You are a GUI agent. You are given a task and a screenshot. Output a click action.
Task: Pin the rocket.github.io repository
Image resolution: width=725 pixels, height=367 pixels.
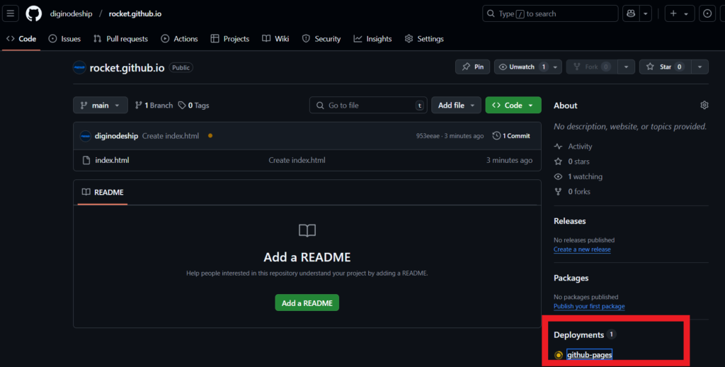click(x=472, y=67)
